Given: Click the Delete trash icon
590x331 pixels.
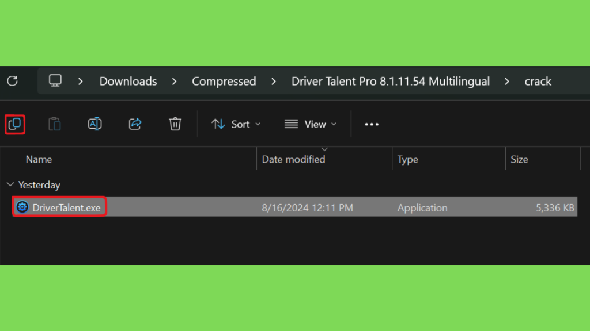Looking at the screenshot, I should (x=175, y=124).
